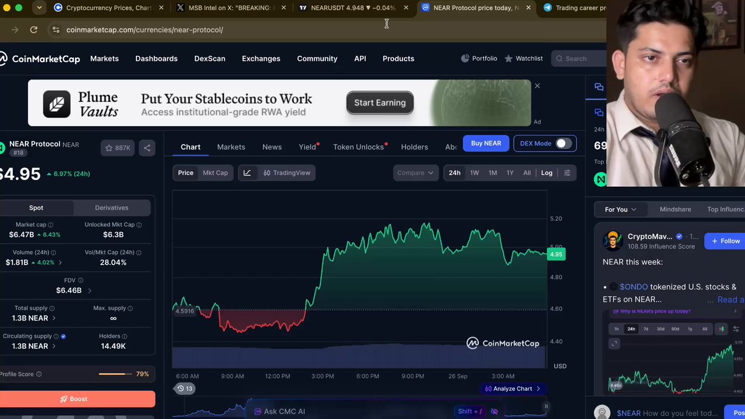
Task: Click the Profile Score 79% progress bar
Action: 115,374
